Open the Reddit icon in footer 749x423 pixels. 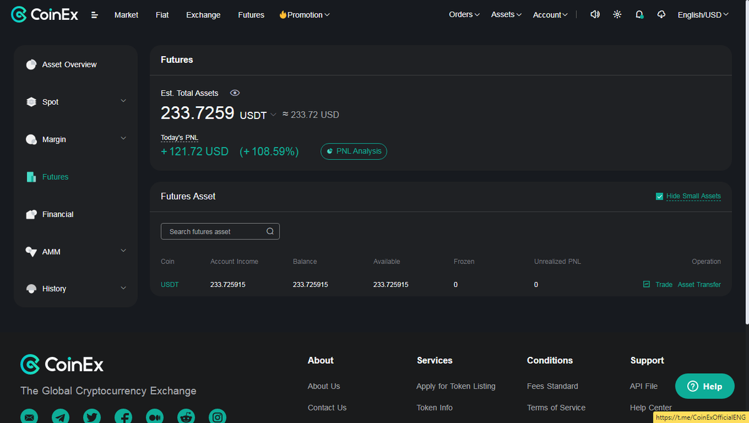(x=186, y=417)
